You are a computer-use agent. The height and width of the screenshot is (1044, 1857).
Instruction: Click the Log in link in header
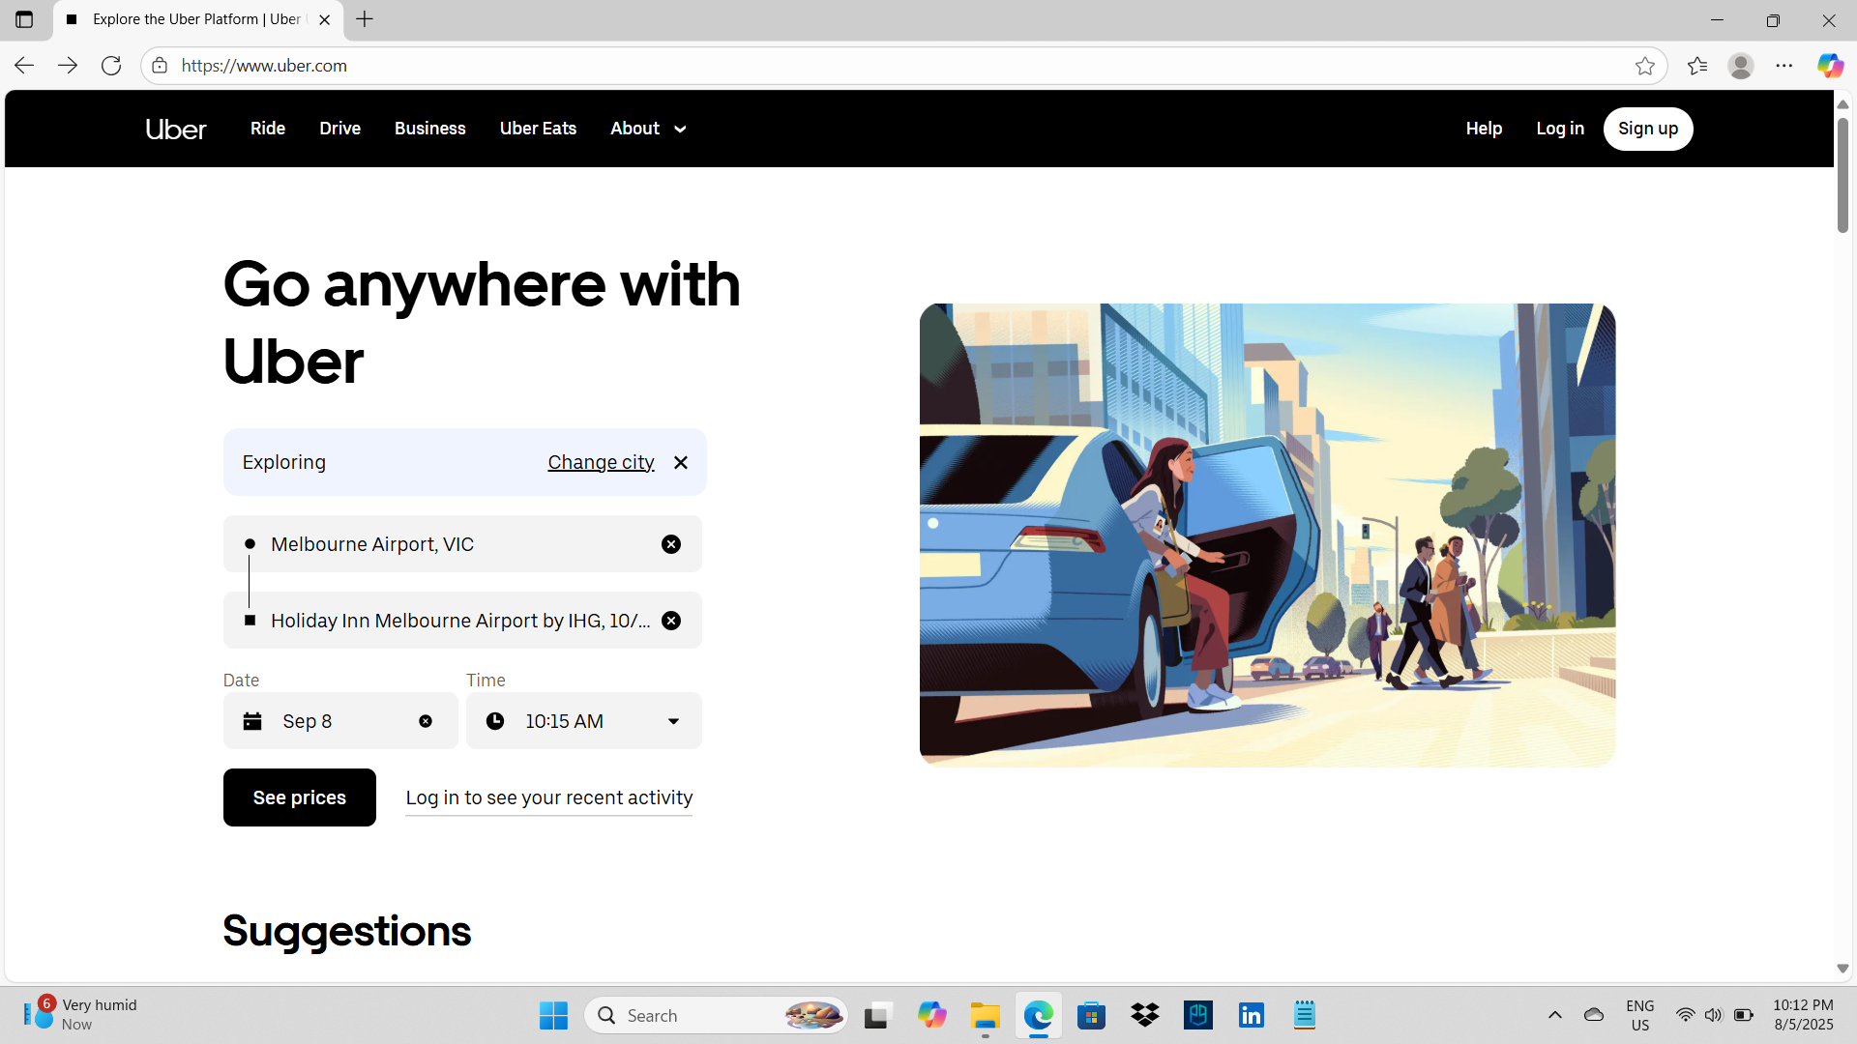[1560, 129]
